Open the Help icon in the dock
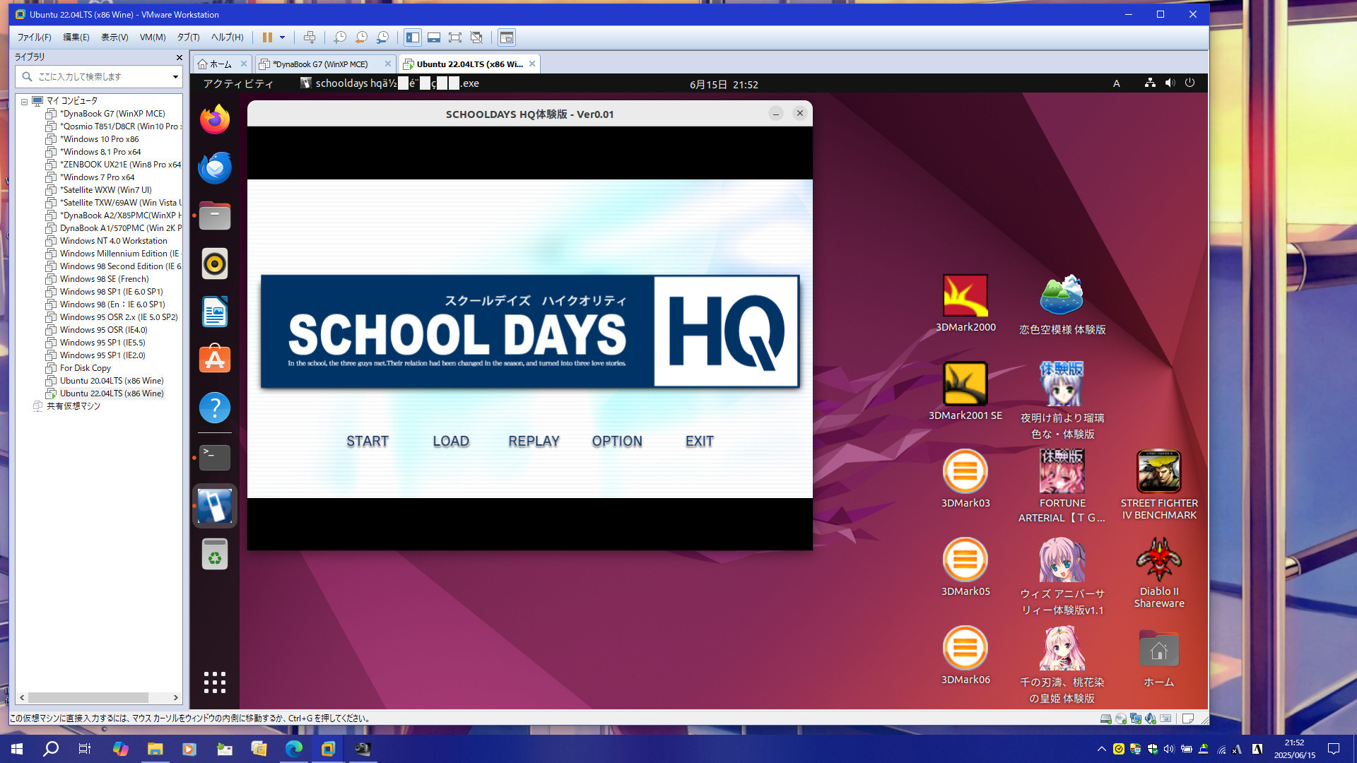The height and width of the screenshot is (763, 1357). pyautogui.click(x=215, y=408)
